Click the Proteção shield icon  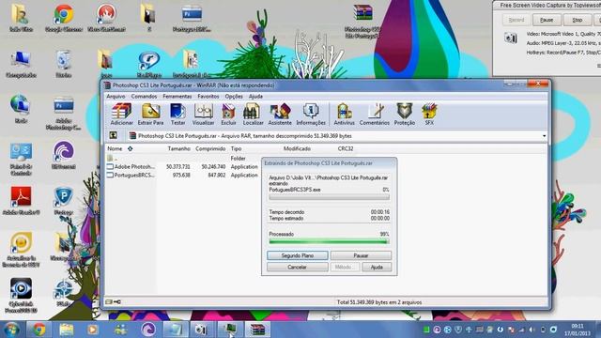[x=405, y=115]
